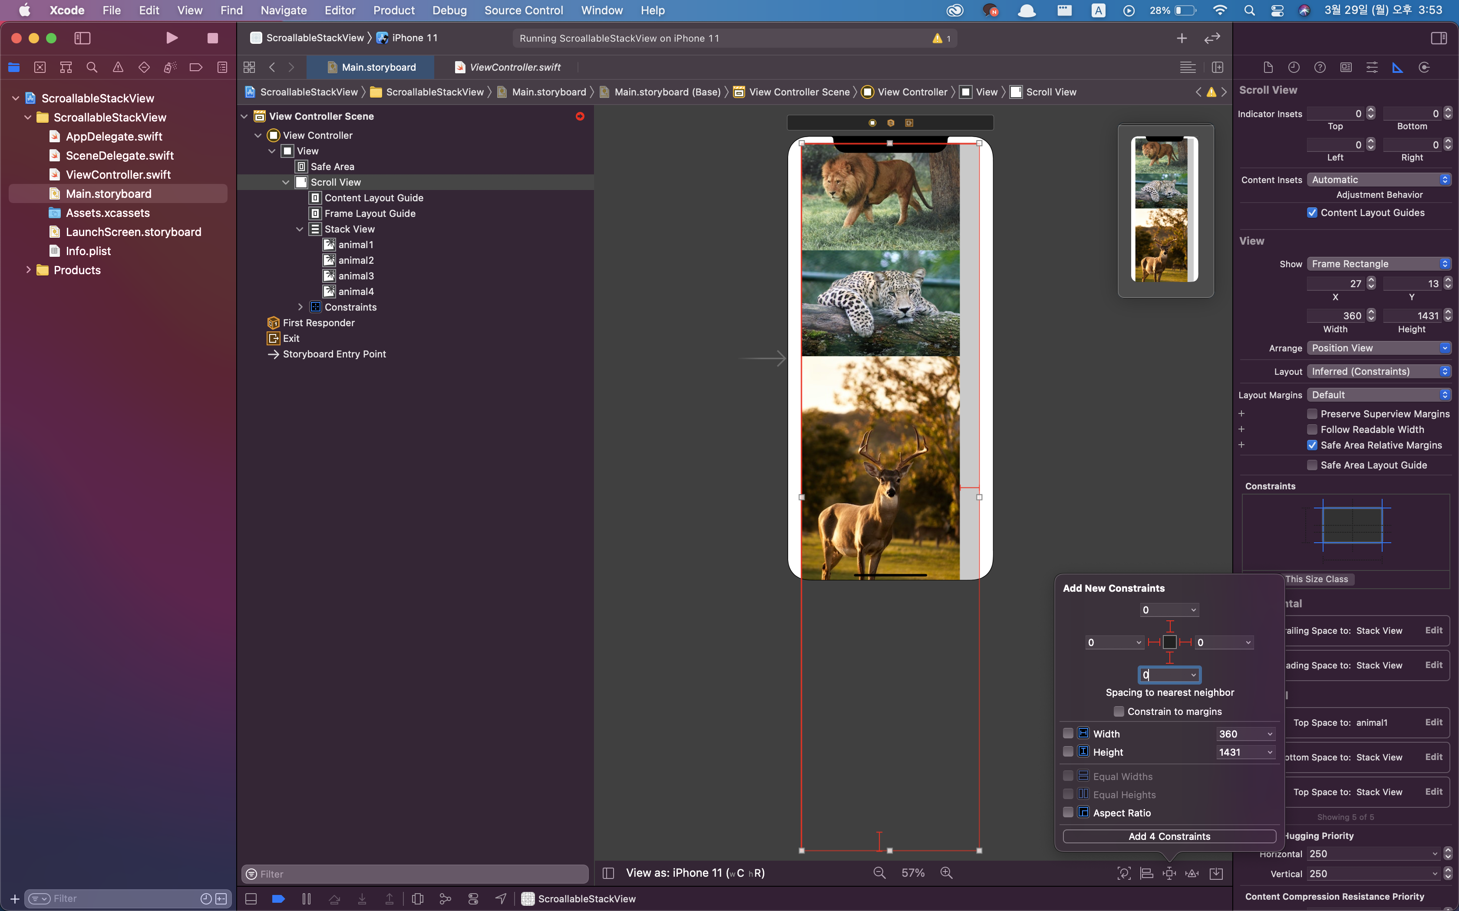Open the Issue navigator warning icon
Image resolution: width=1459 pixels, height=911 pixels.
tap(118, 68)
